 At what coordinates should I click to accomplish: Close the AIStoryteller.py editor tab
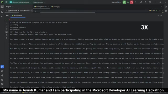[x=48, y=7]
